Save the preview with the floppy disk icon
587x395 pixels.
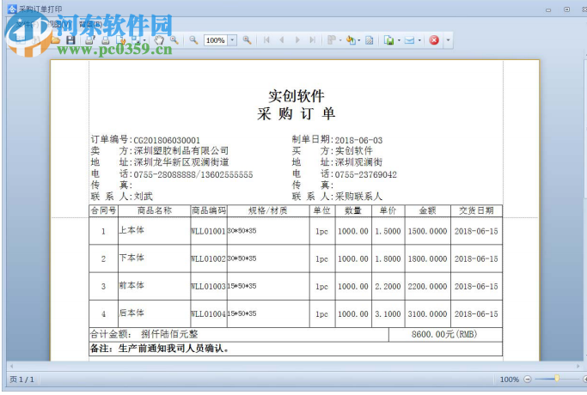[x=70, y=40]
